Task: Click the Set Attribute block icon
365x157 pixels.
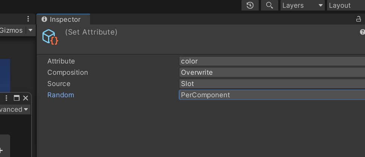Action: [50, 37]
